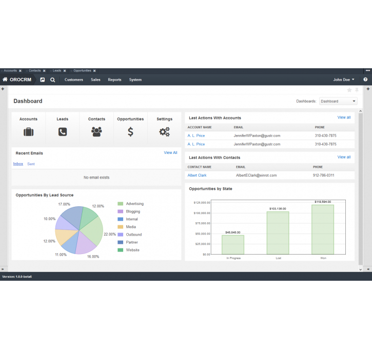Switch to the Sent emails tab
The image size is (372, 349).
point(31,164)
